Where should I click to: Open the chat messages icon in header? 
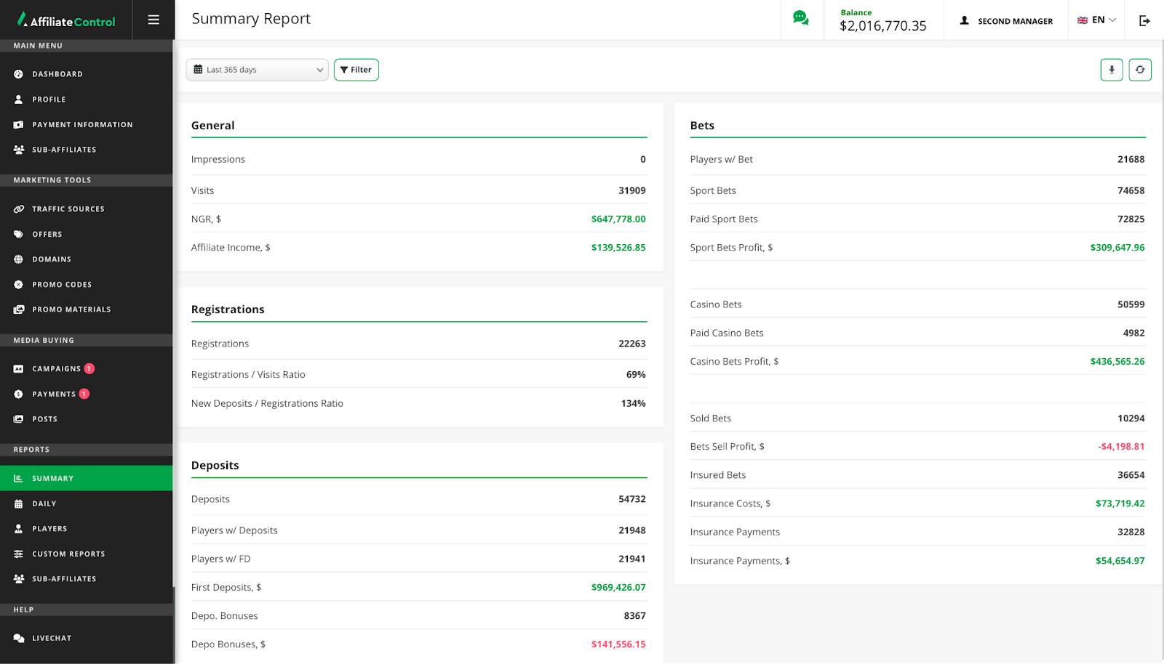pos(801,19)
